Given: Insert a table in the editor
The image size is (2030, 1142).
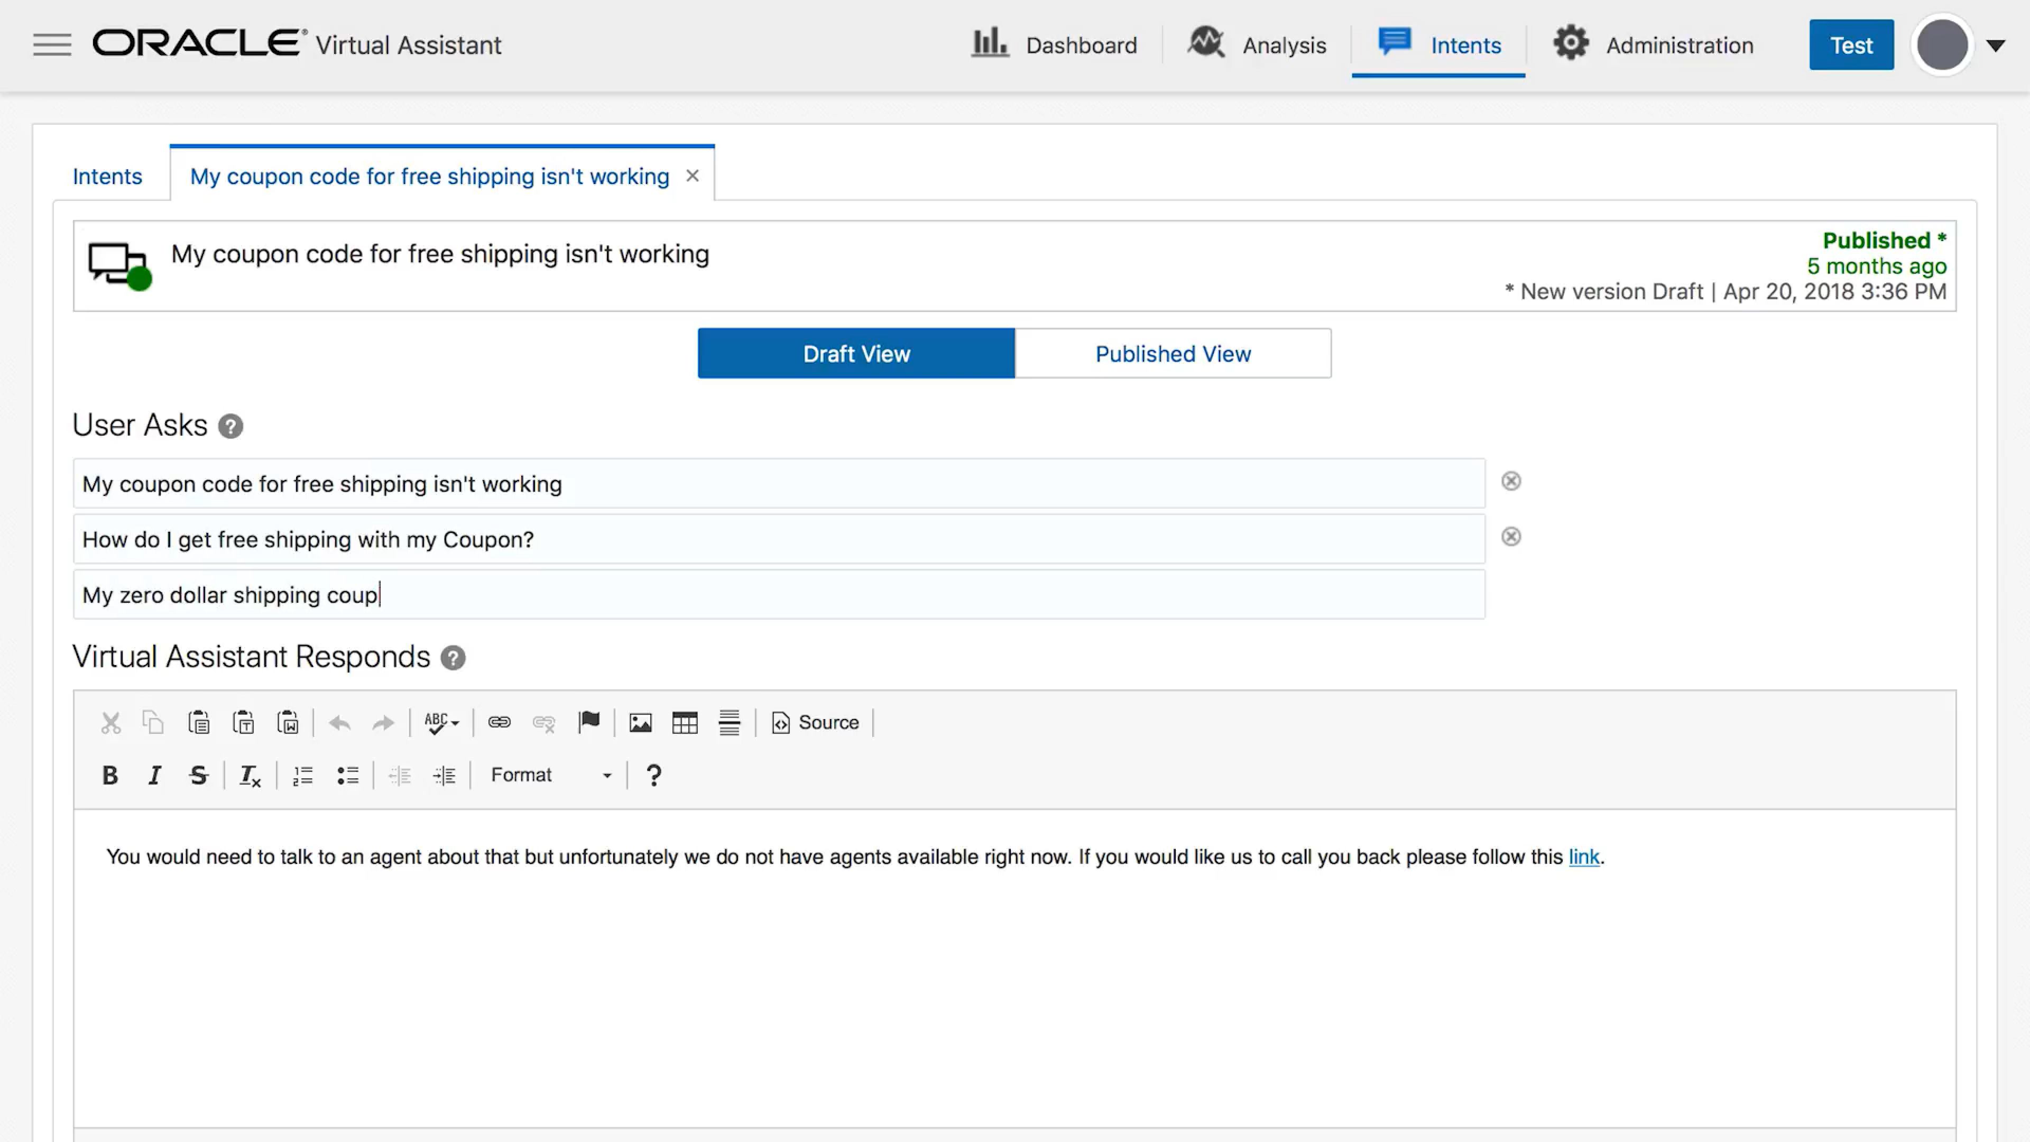Looking at the screenshot, I should pos(684,722).
